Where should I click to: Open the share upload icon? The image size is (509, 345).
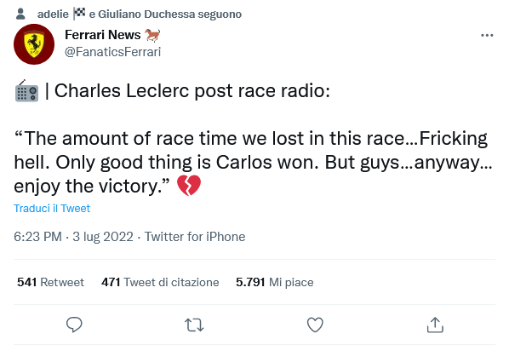[x=435, y=325]
